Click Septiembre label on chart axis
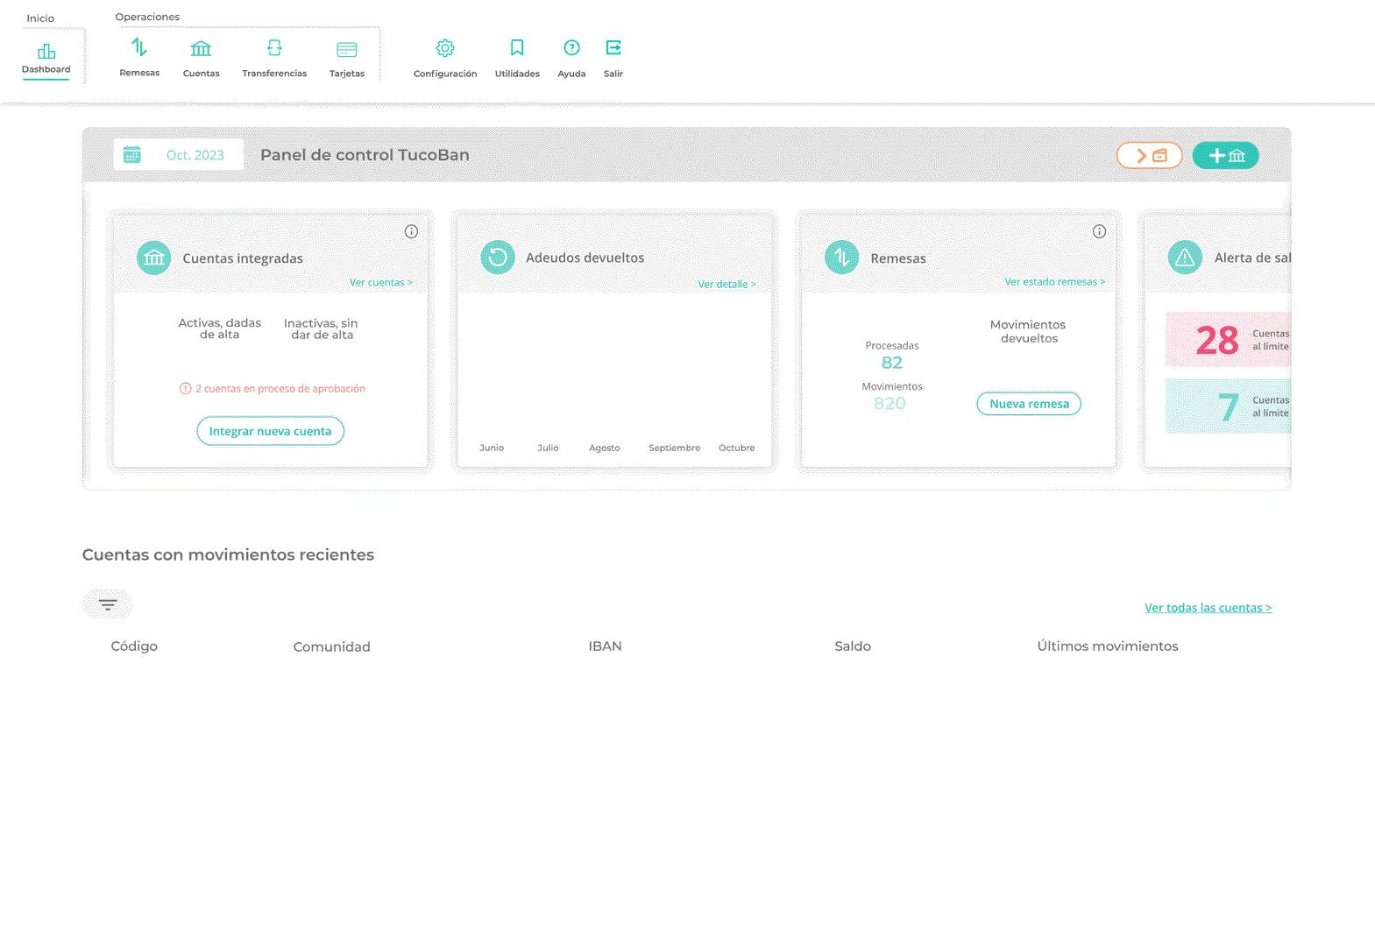Viewport: 1375px width, 946px height. 674,448
